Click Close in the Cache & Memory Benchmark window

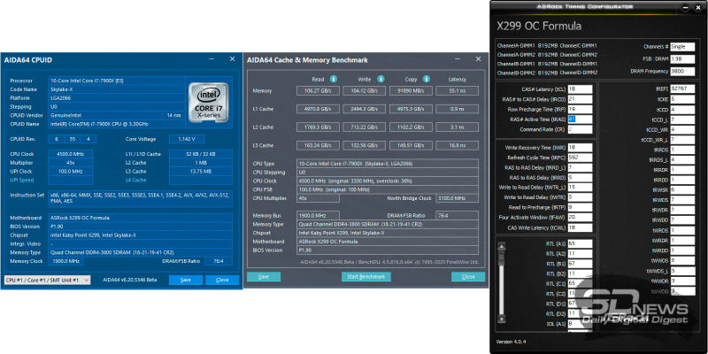[x=468, y=277]
